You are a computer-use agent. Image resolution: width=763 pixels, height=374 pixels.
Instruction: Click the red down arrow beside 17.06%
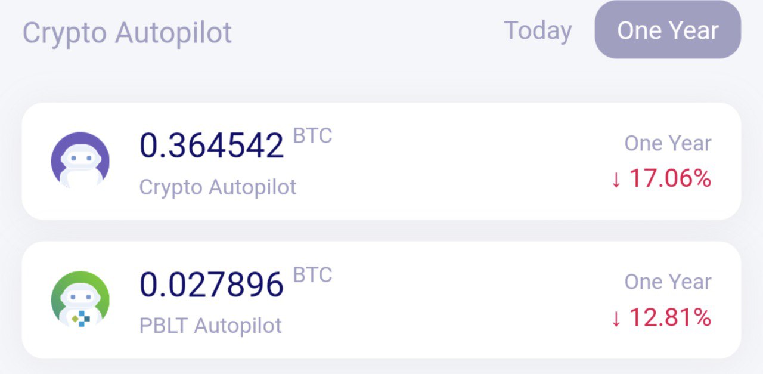coord(616,180)
